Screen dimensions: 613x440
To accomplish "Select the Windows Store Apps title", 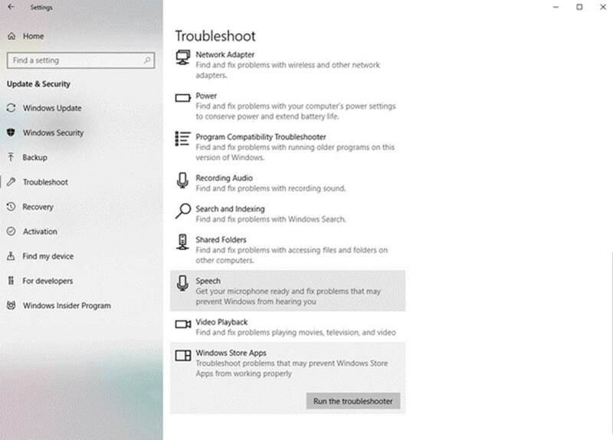I will 231,353.
